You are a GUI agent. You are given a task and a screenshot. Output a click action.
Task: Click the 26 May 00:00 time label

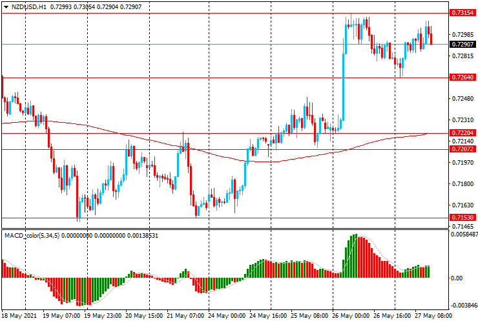click(352, 317)
